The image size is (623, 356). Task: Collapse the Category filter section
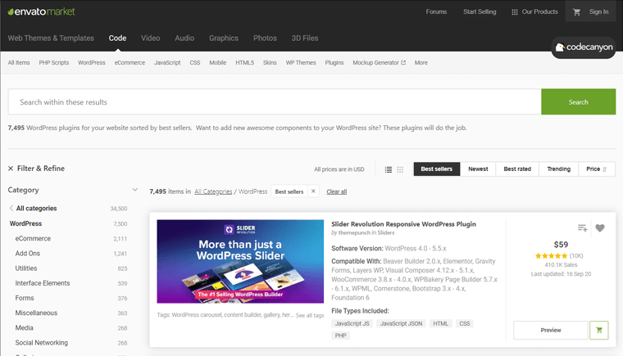[x=134, y=190]
